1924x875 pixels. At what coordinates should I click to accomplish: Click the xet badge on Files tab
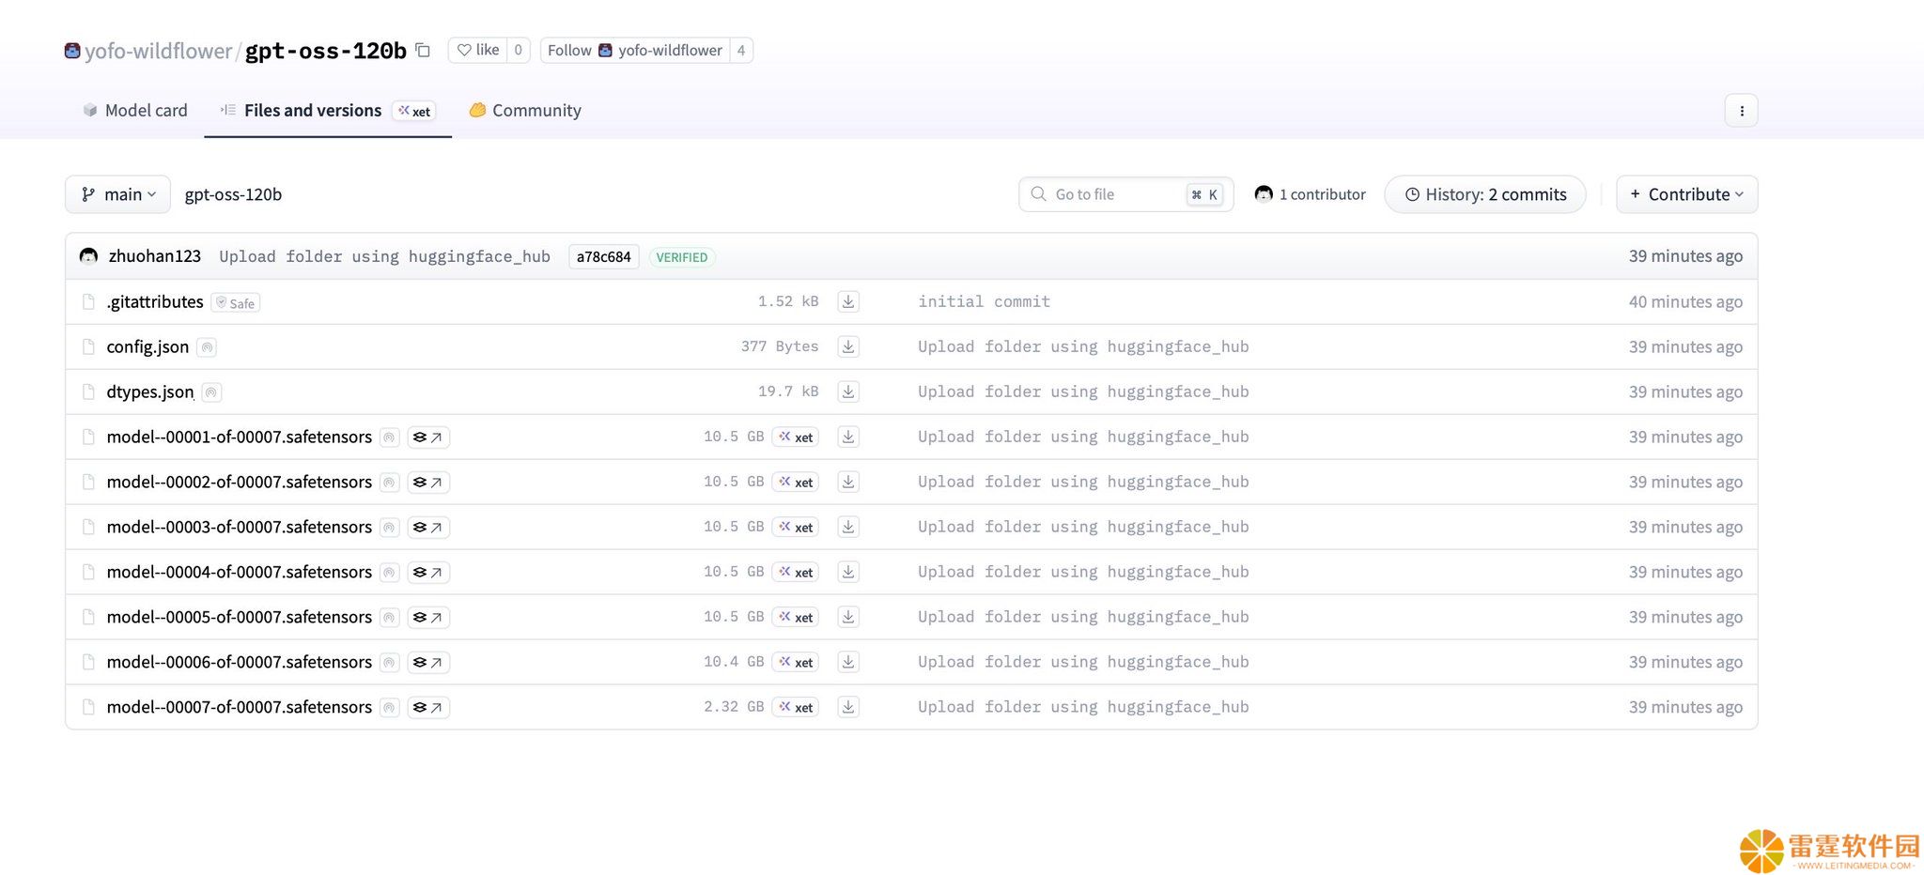pyautogui.click(x=414, y=111)
